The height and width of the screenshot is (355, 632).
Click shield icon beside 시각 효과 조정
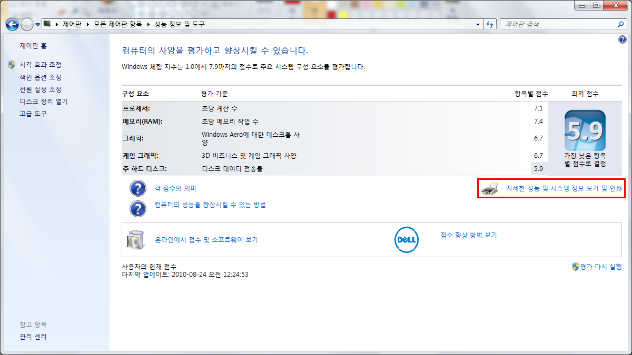coord(12,65)
